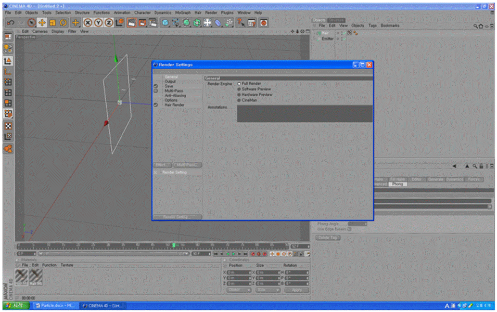Open the NURBS generator icon
Viewport: 497px width, 312px height.
coord(186,23)
